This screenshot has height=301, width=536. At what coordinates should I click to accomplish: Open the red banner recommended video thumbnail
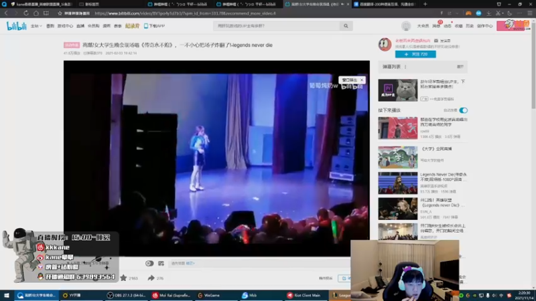click(x=397, y=128)
